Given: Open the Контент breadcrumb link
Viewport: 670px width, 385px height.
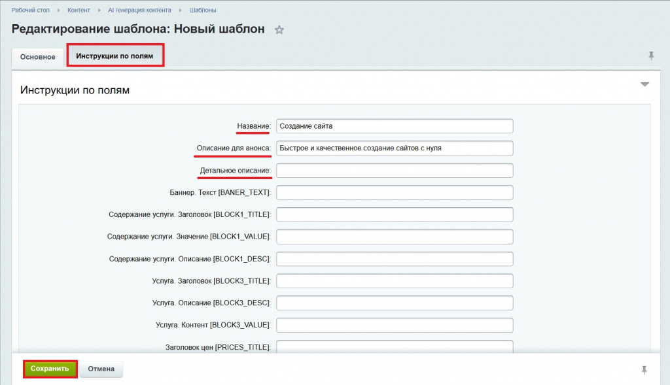Looking at the screenshot, I should (x=79, y=10).
